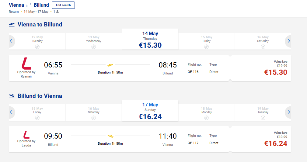Show later return dates with right arrow
This screenshot has width=307, height=162.
(288, 112)
